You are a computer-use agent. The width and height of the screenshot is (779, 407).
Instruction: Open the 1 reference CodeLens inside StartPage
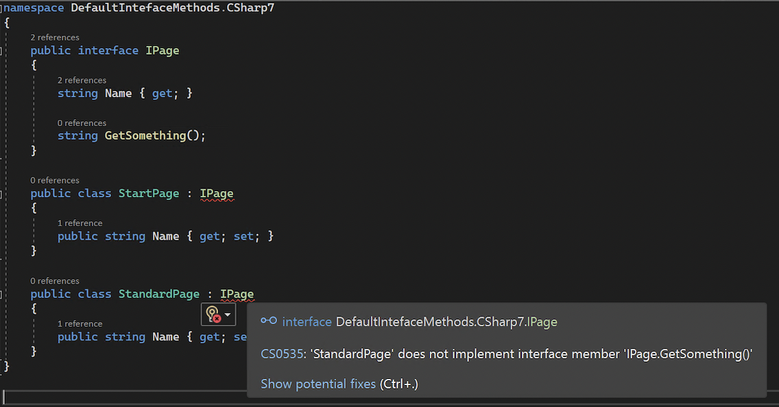coord(80,223)
